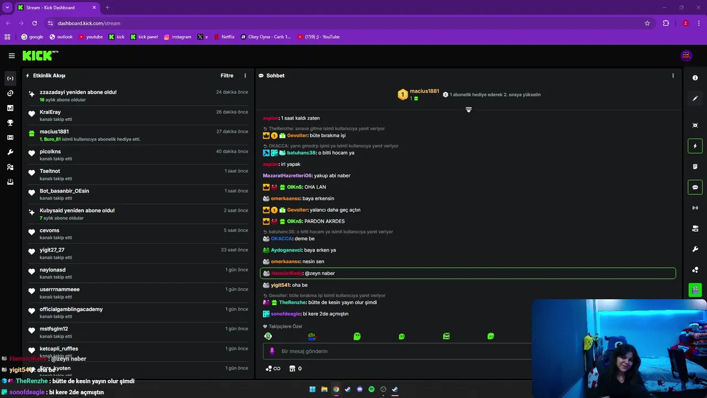Click username sonofdeagle in chat
The image size is (707, 398).
pyautogui.click(x=286, y=314)
